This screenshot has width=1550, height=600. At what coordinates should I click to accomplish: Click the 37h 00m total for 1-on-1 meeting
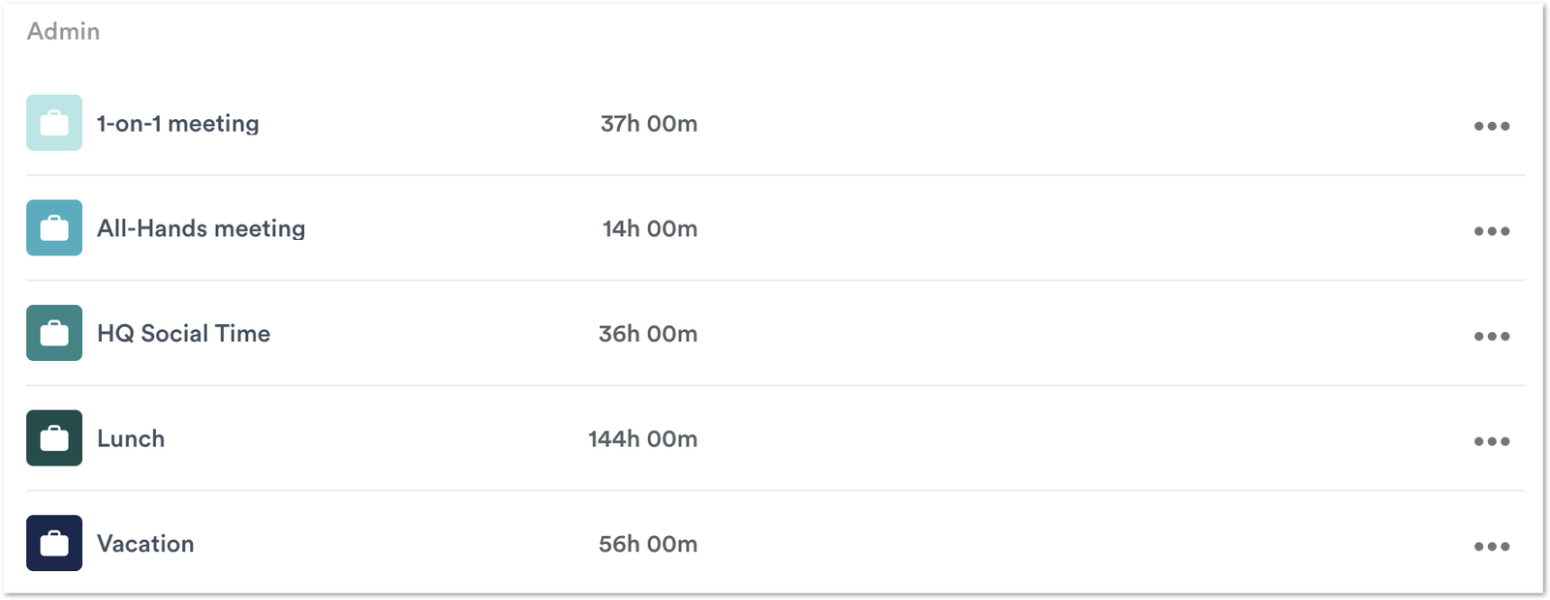[x=649, y=123]
